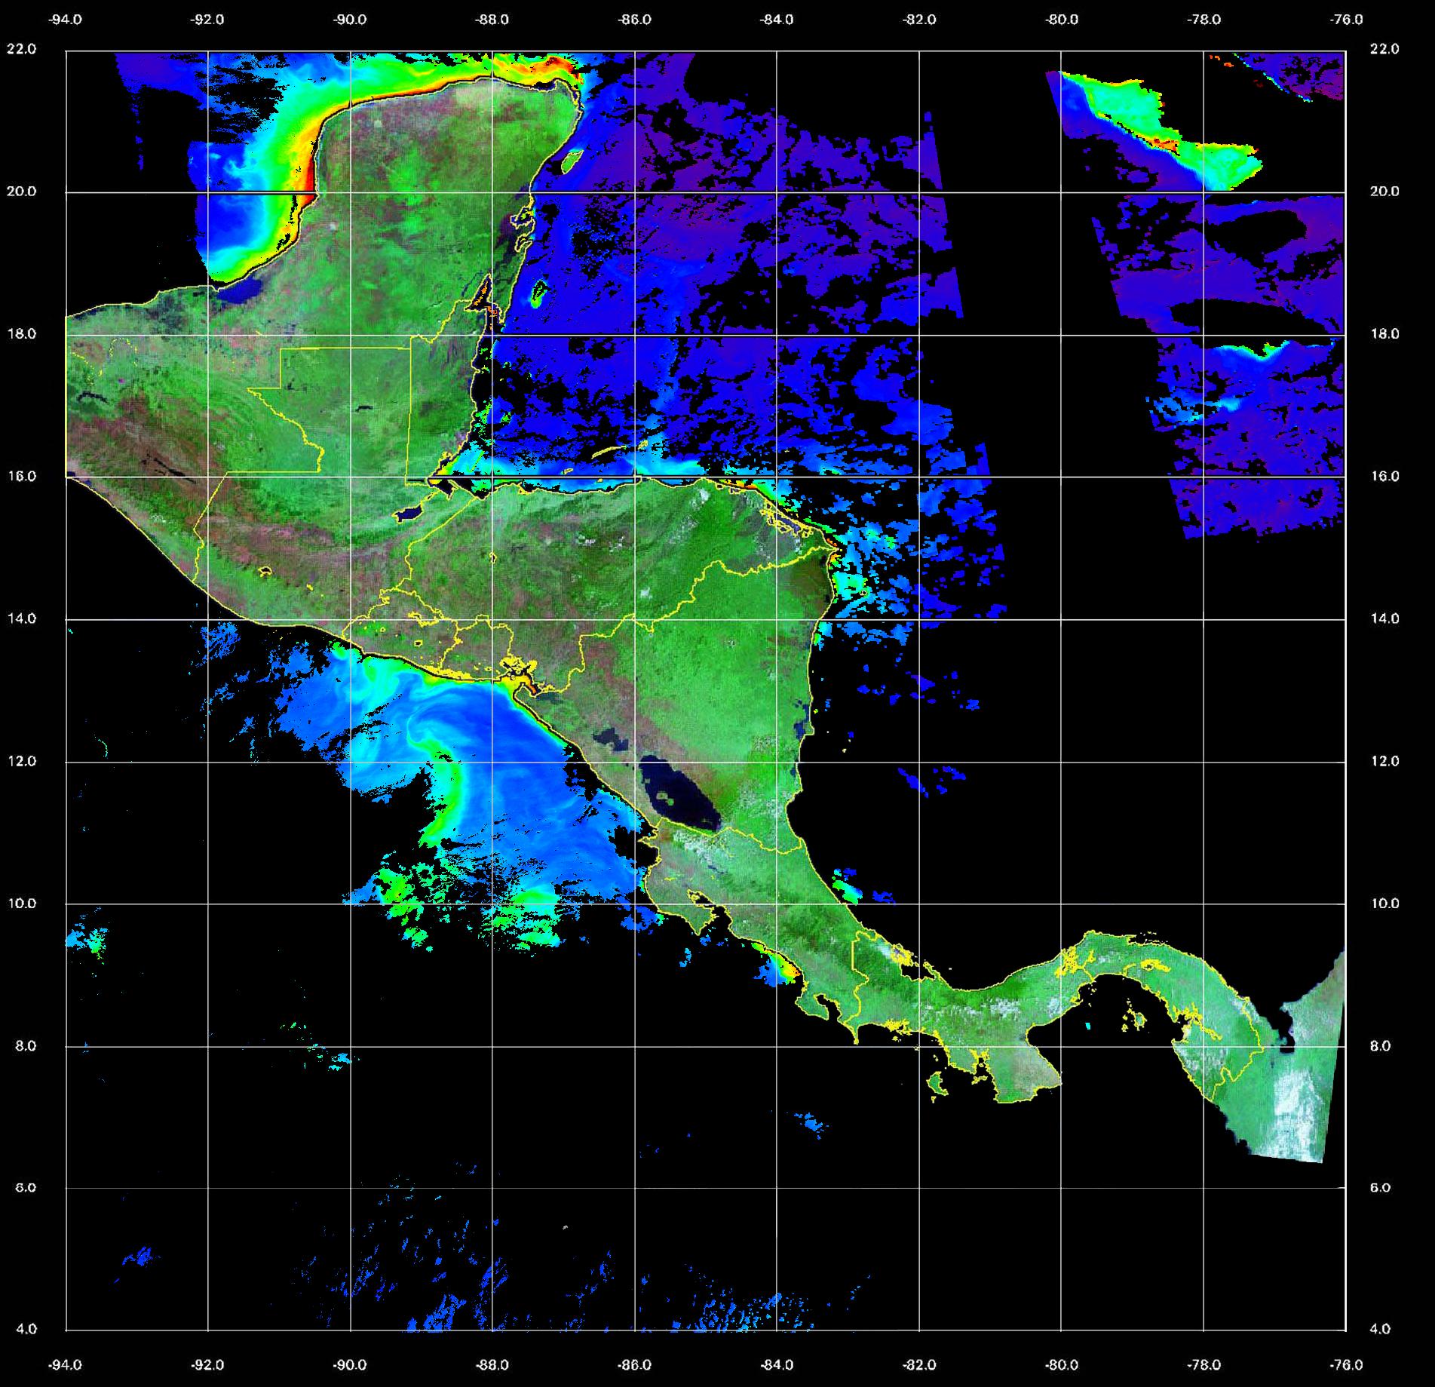
Task: Click the bottom axis label -84.0
Action: click(x=777, y=1364)
